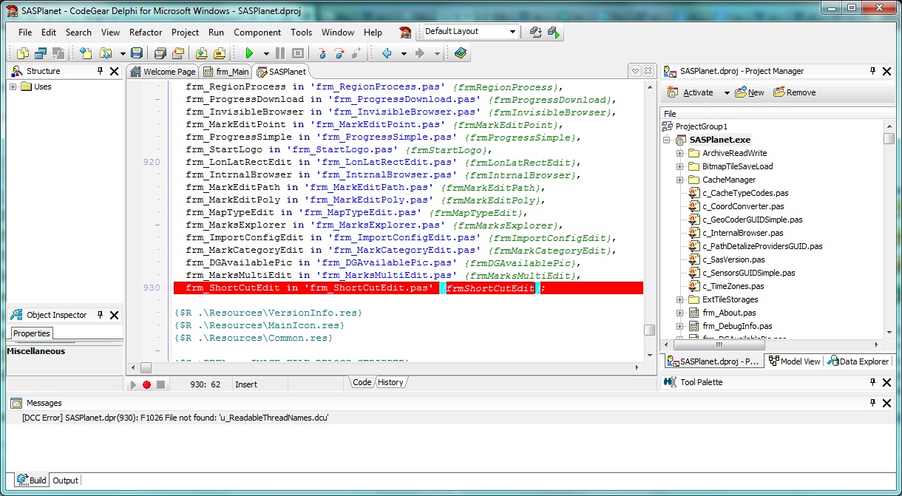The width and height of the screenshot is (902, 496).
Task: Open the Refactor menu
Action: pos(146,33)
